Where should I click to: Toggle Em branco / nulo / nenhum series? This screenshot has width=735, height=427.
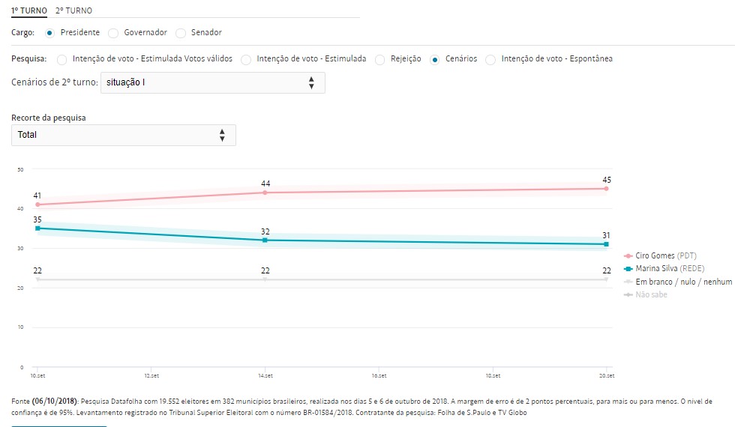pyautogui.click(x=674, y=282)
